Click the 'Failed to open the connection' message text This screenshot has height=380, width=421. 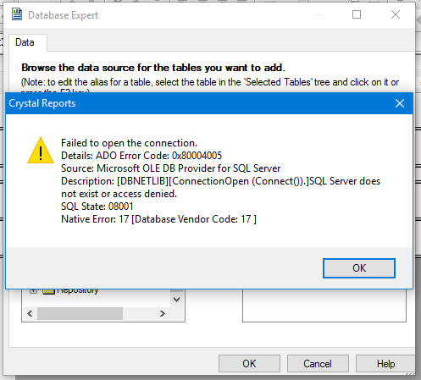click(x=129, y=143)
